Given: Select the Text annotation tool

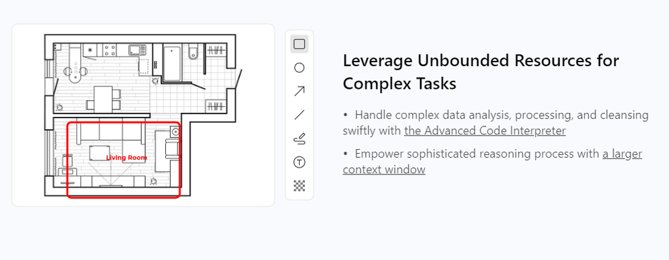Looking at the screenshot, I should coord(300,162).
